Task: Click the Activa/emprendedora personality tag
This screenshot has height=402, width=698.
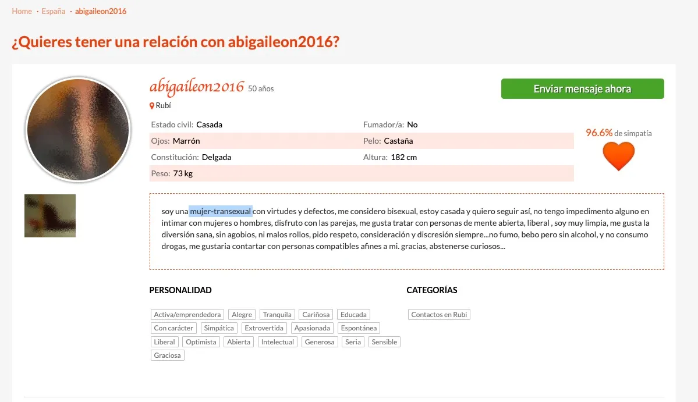Action: click(187, 314)
